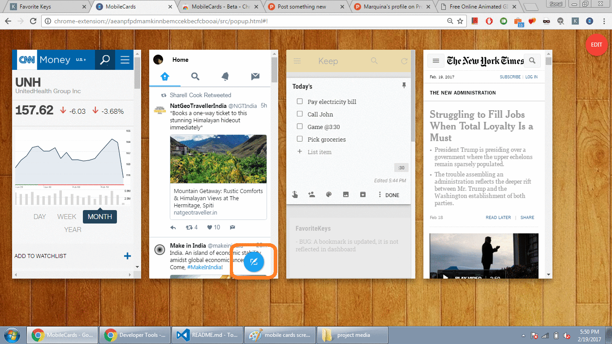Add an image to the Keep note
Image resolution: width=612 pixels, height=344 pixels.
click(x=345, y=195)
